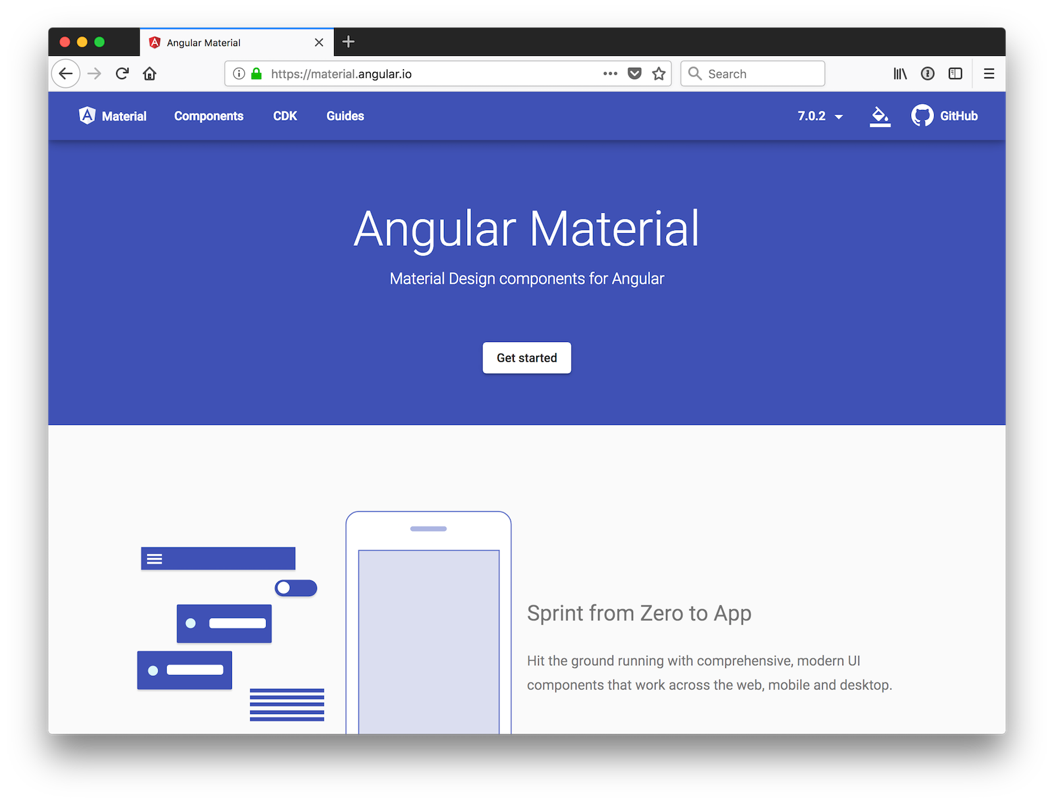This screenshot has height=803, width=1054.
Task: Open the Firefox hamburger menu
Action: click(x=989, y=74)
